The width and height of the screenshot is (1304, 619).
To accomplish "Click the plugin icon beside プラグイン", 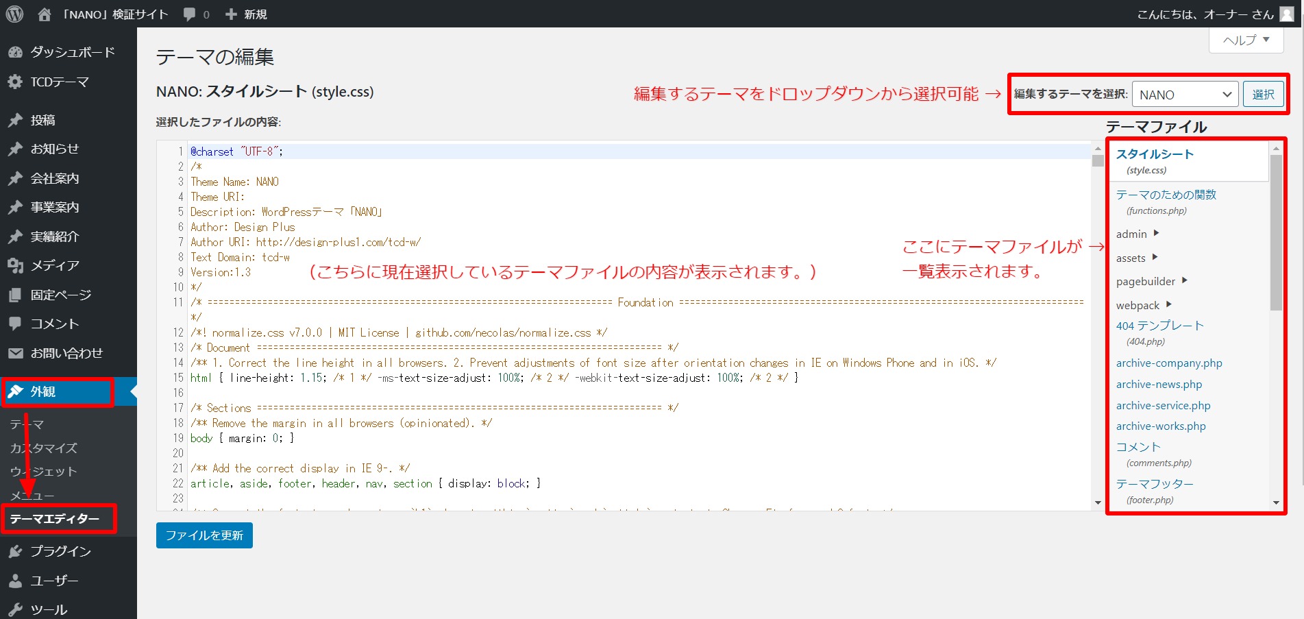I will (15, 551).
